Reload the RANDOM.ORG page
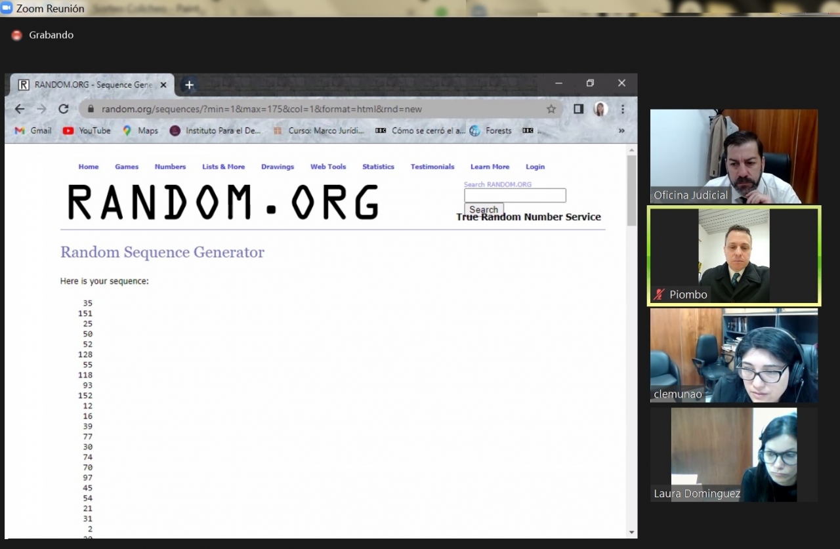Screen dimensions: 840x549 coord(64,109)
